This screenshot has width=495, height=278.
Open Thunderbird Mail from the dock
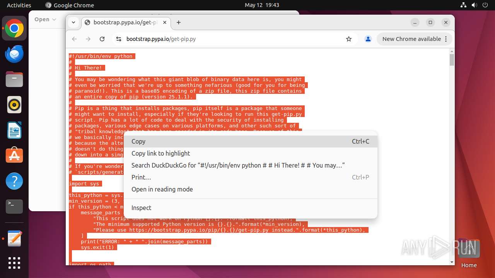pos(14,54)
